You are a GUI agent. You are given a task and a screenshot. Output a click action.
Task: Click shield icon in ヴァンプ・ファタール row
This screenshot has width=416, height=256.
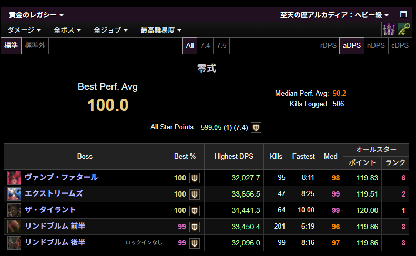click(195, 178)
